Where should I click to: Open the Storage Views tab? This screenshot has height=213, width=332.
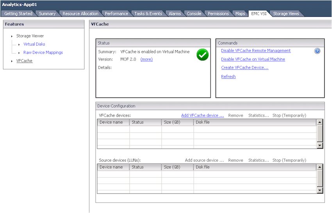[286, 14]
